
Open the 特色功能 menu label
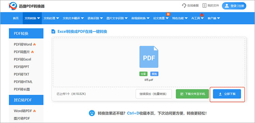(x=178, y=18)
